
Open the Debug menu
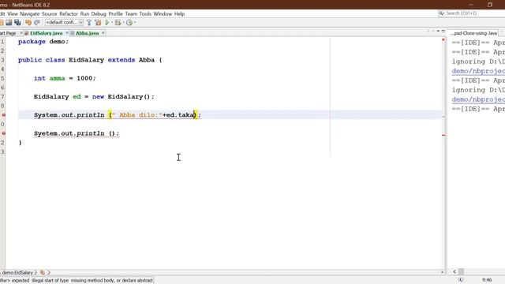pos(99,14)
